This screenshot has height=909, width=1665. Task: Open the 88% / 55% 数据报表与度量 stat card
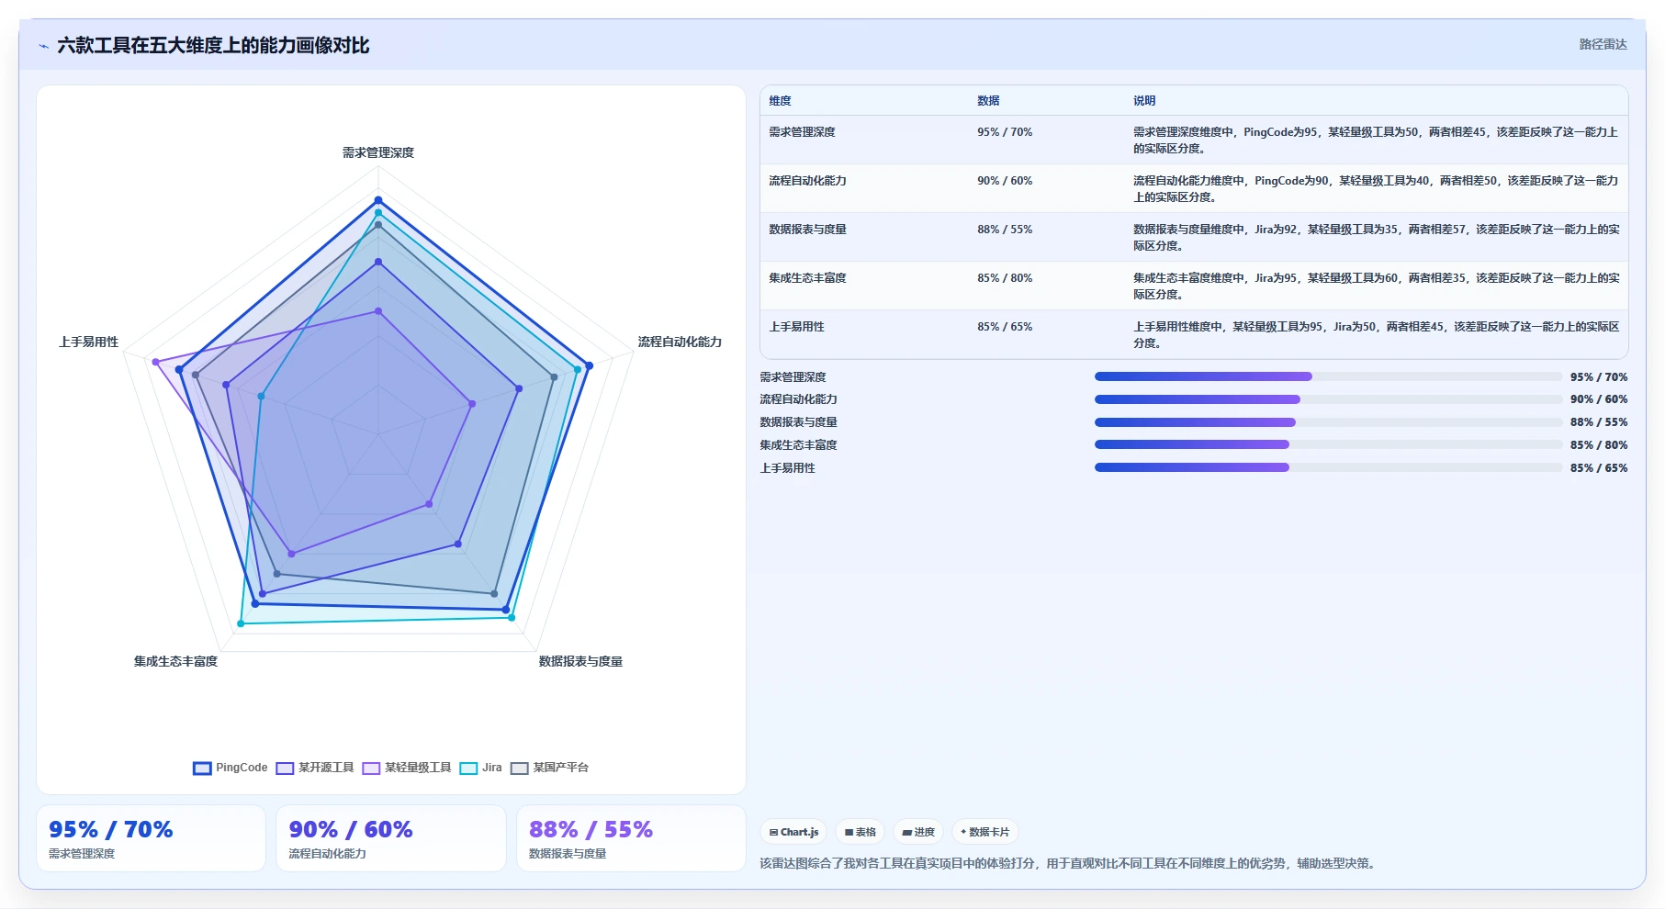pyautogui.click(x=631, y=838)
